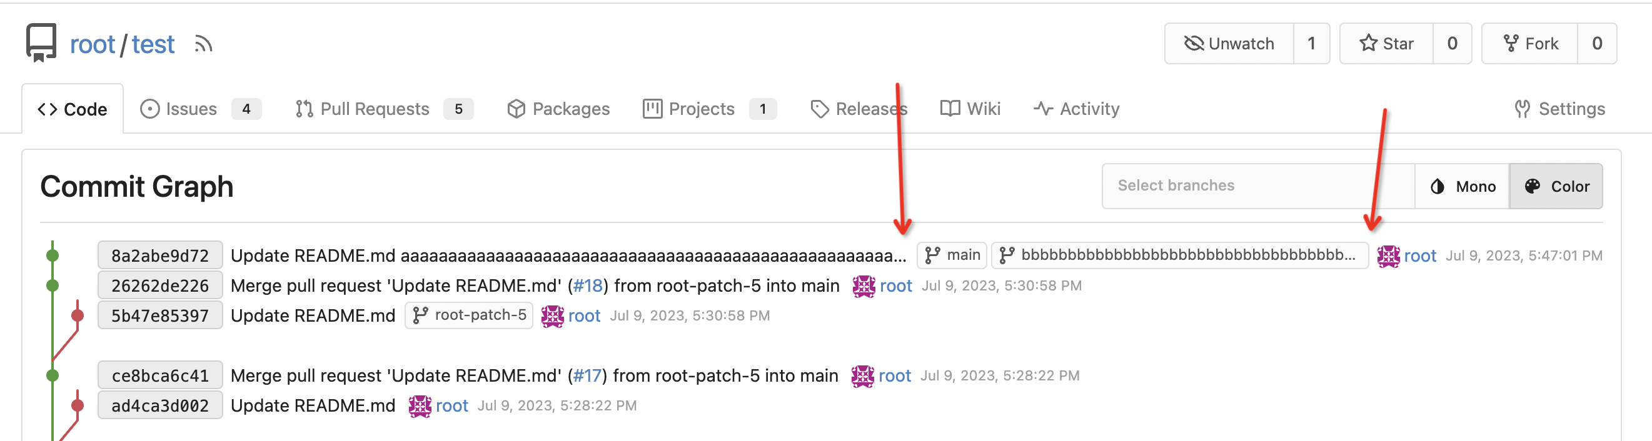This screenshot has width=1652, height=441.
Task: Click root avatar on commit 5b47e85397
Action: tap(552, 316)
